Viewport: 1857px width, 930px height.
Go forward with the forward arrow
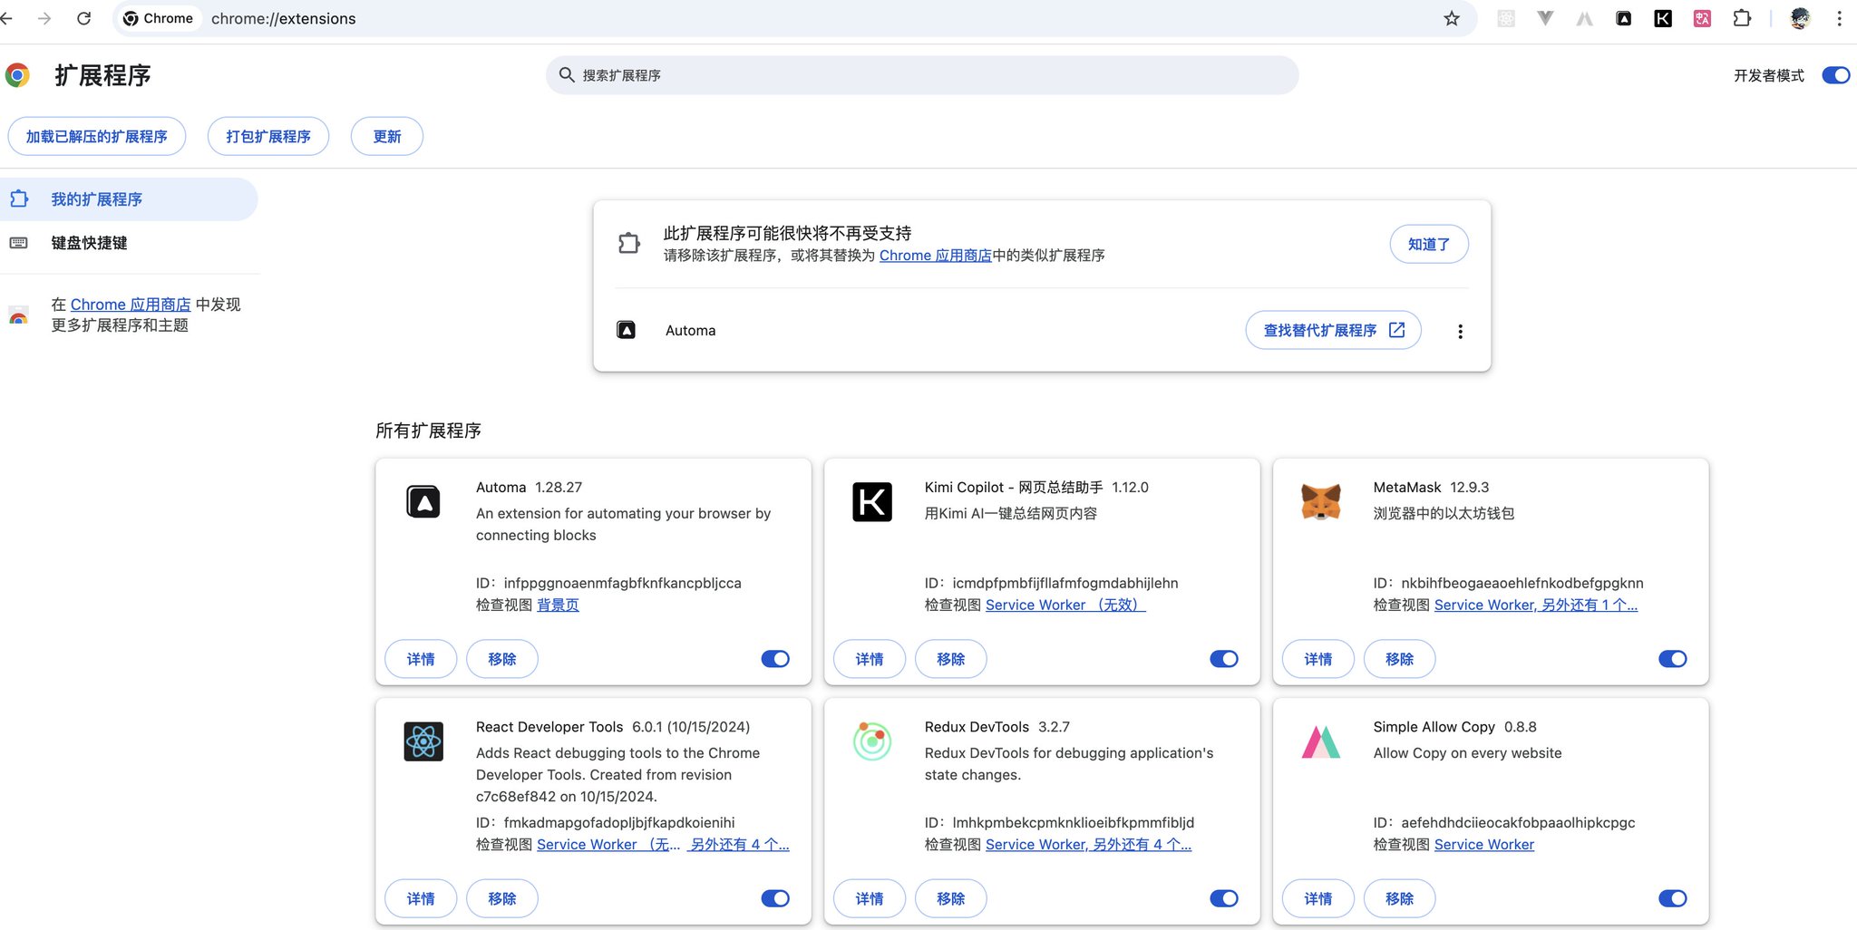click(x=44, y=18)
